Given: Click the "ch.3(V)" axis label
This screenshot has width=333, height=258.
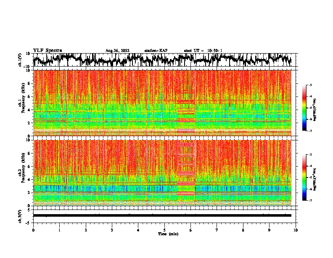Looking at the screenshot, I should pyautogui.click(x=20, y=216).
